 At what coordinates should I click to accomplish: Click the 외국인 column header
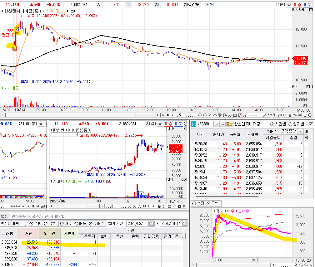[49, 233]
